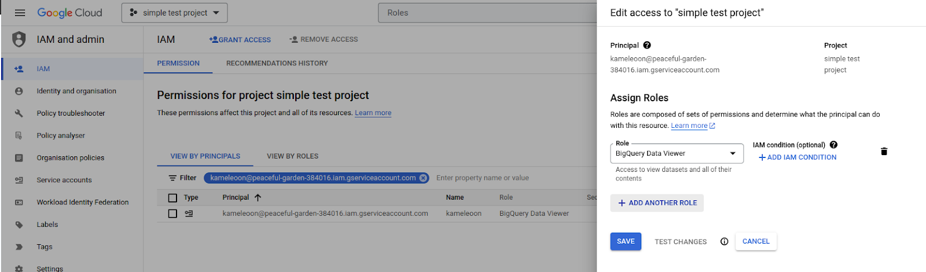Select VIEW BY PRINCIPALS tab
The height and width of the screenshot is (272, 926).
tap(205, 156)
